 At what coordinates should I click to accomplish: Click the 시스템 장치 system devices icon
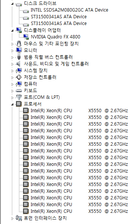19,70
